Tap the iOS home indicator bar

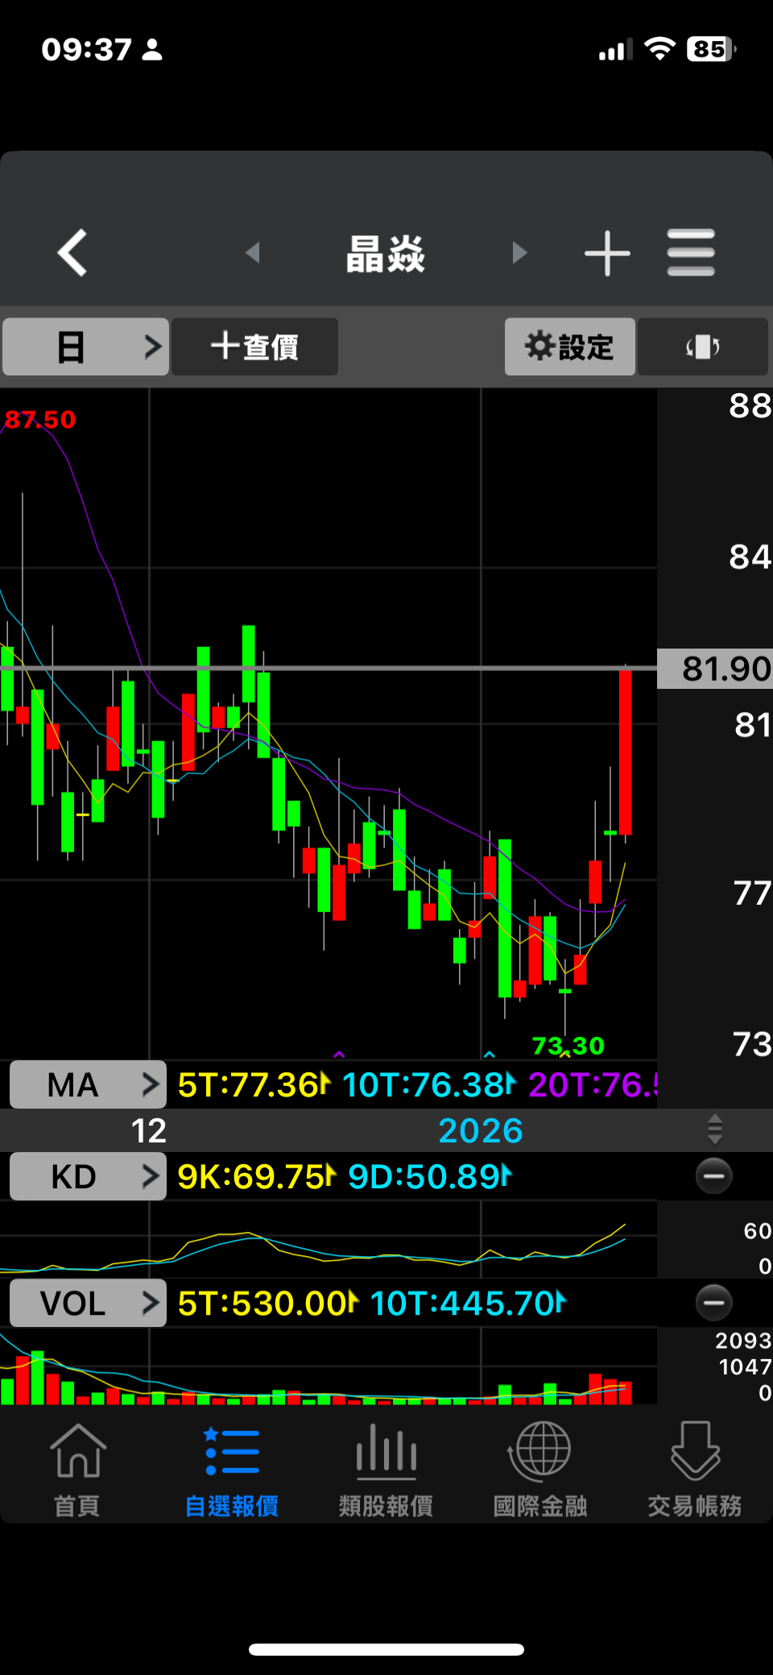pos(386,1649)
